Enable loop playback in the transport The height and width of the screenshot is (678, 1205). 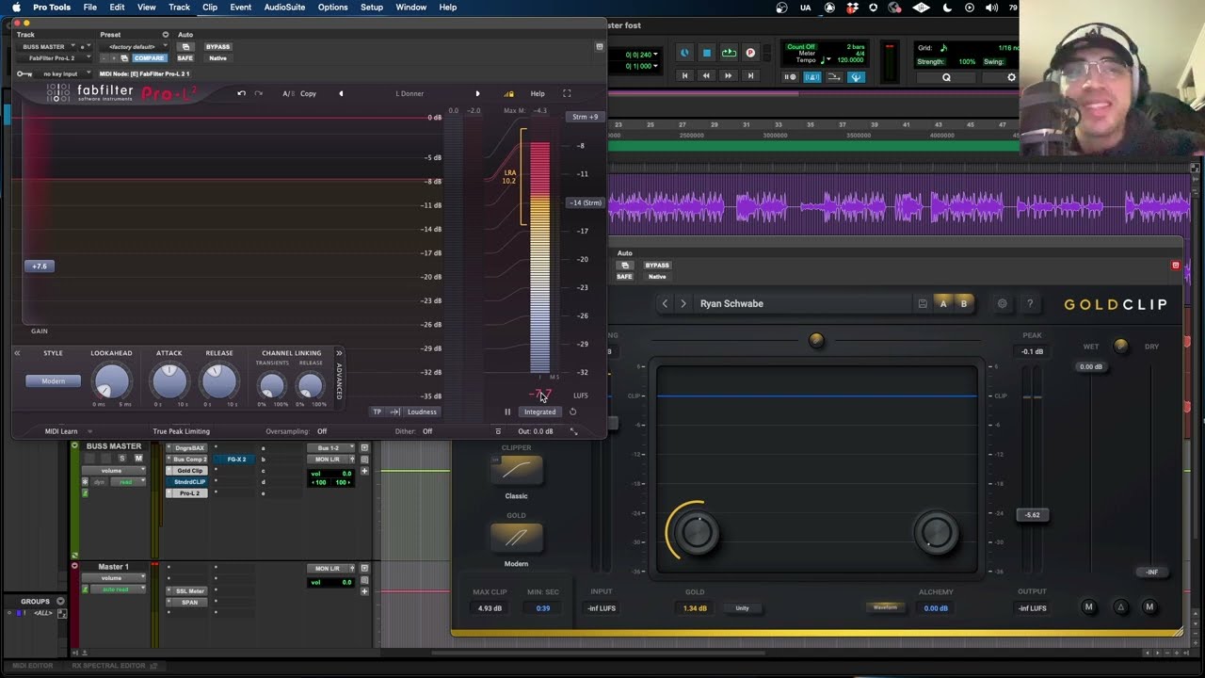728,54
